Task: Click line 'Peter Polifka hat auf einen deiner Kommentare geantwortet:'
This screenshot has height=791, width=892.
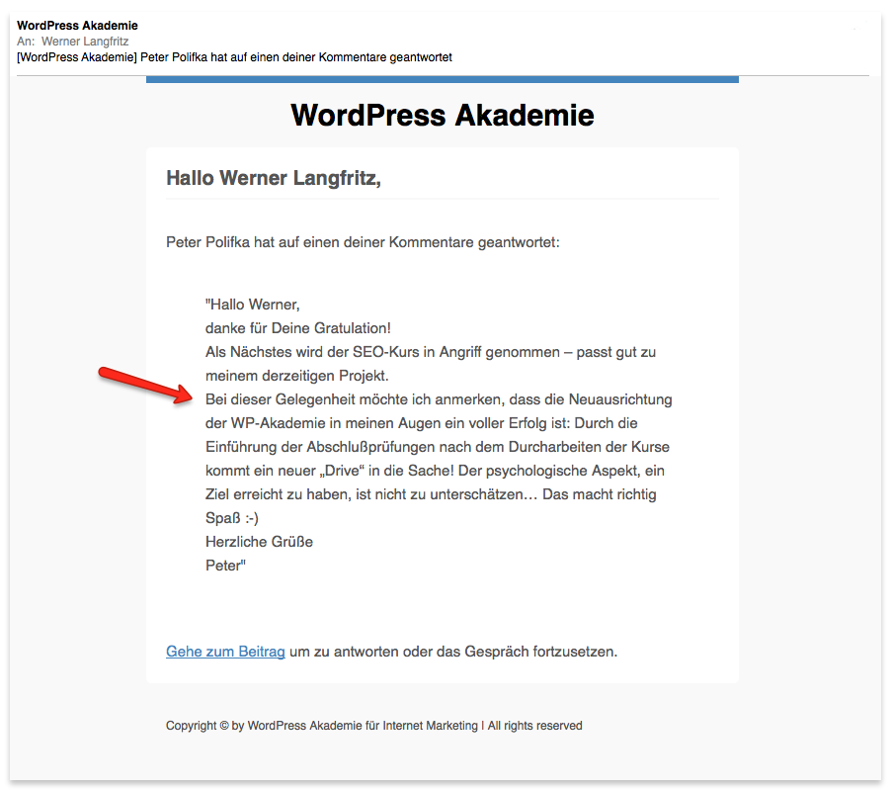Action: [x=363, y=242]
